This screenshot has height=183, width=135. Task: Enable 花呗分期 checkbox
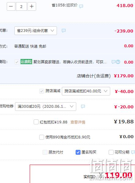click(x=111, y=152)
